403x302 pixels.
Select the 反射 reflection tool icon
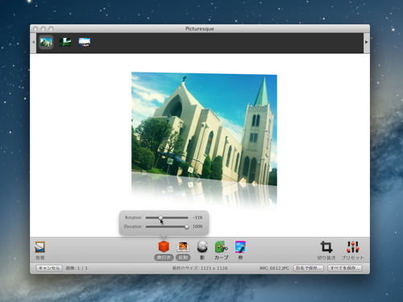coord(183,246)
